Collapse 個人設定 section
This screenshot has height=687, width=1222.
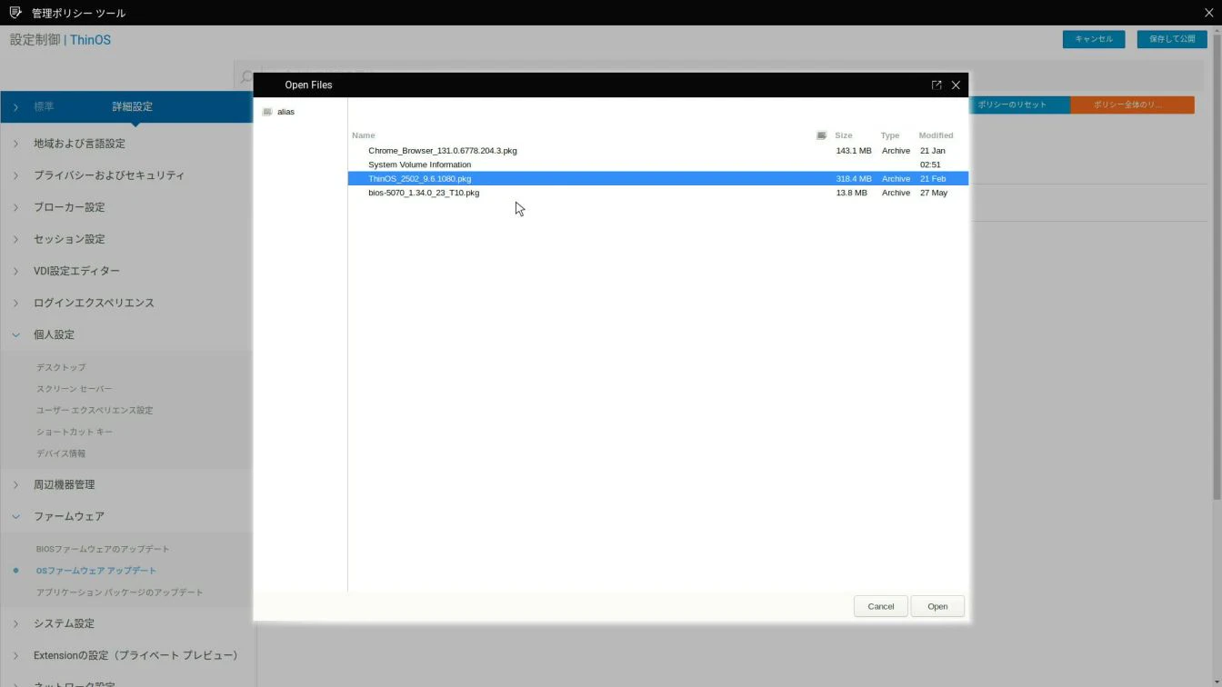[x=15, y=334]
